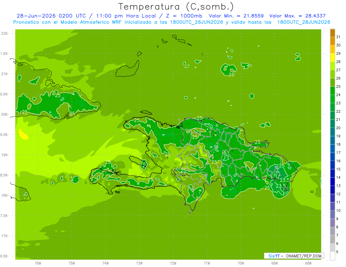Click the yellow color bar segment between 28 and 29
Image resolution: width=346 pixels, height=267 pixels.
332,57
